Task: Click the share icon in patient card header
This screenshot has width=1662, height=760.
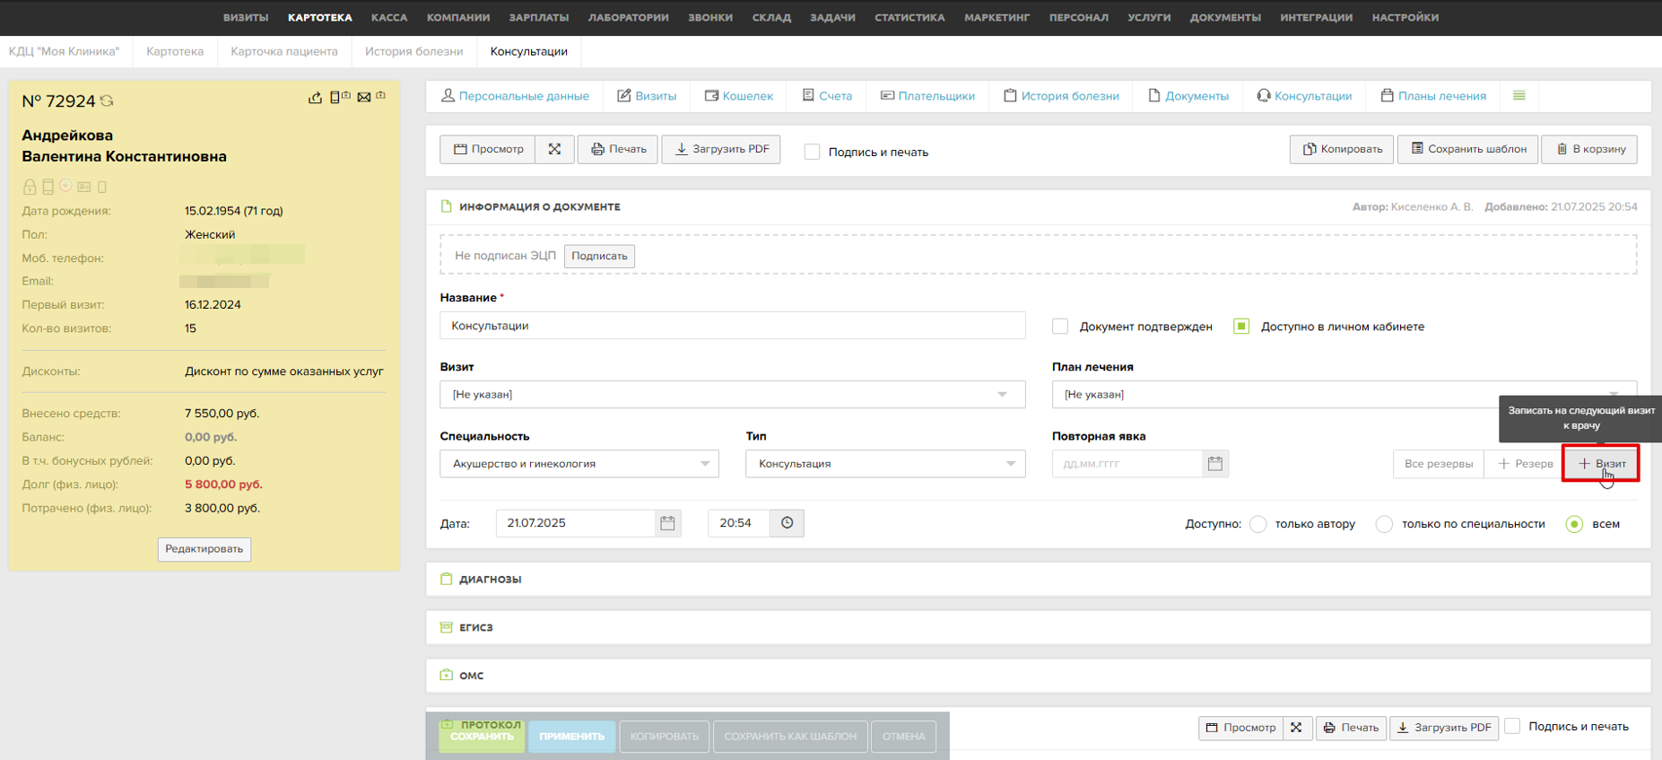Action: 315,97
